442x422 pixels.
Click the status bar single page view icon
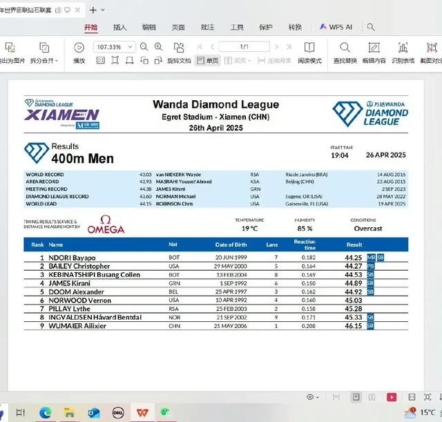click(356, 397)
